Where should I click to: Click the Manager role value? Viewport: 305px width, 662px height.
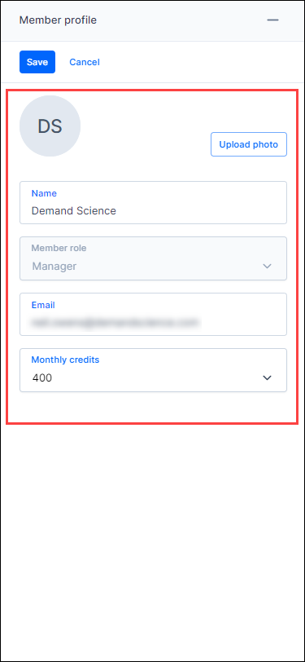pyautogui.click(x=54, y=266)
